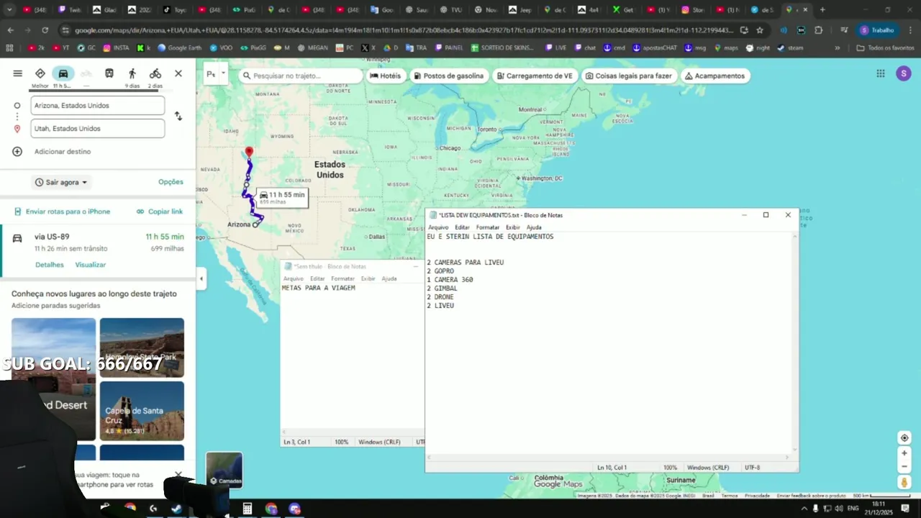Click 'Copiar link'
Image resolution: width=921 pixels, height=518 pixels.
[x=160, y=212]
